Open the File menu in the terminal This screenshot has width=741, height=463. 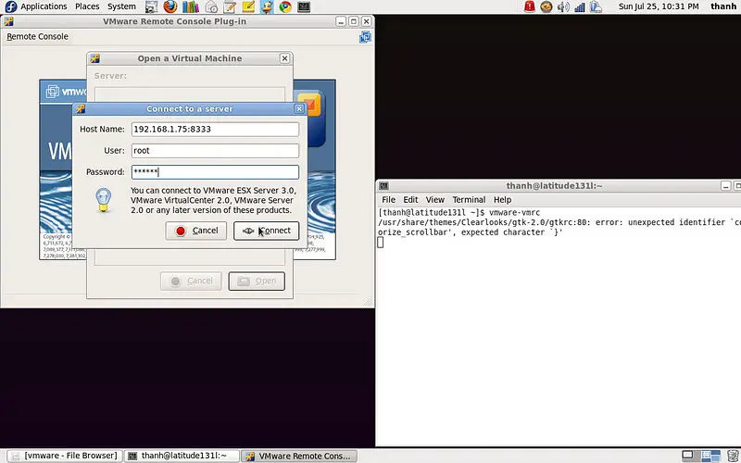pos(388,200)
